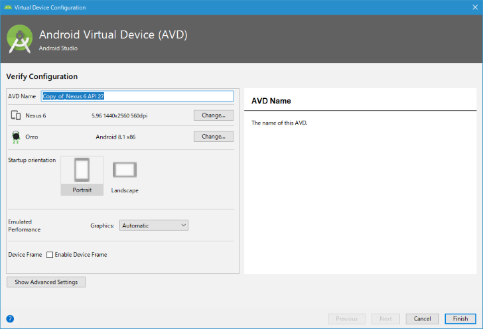Click the '5.96 1440x2560 560dpi' spec text
Screen dimensions: 483x329
point(119,115)
